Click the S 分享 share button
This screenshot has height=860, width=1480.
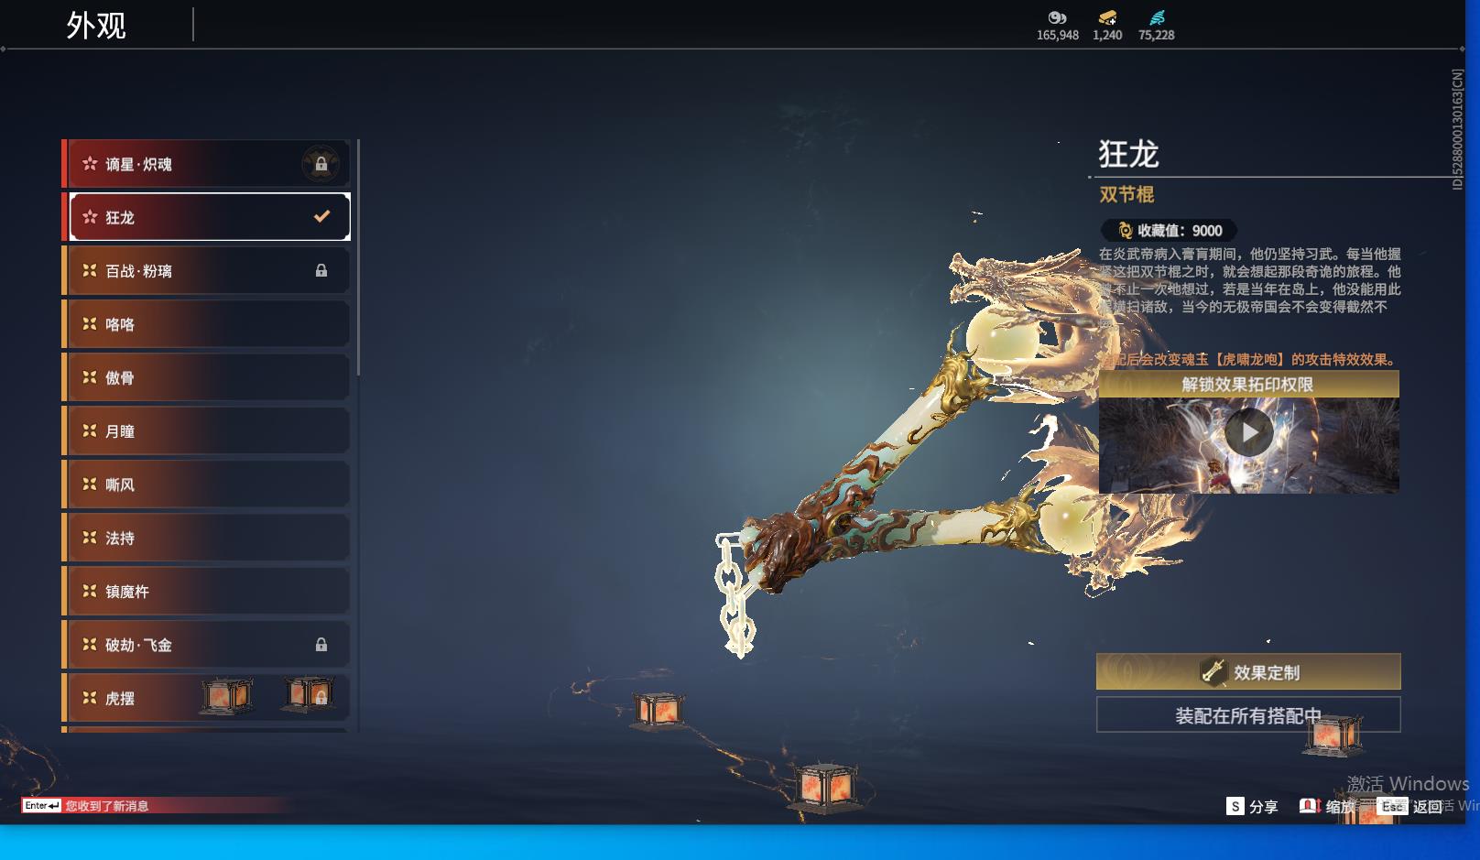(x=1252, y=806)
